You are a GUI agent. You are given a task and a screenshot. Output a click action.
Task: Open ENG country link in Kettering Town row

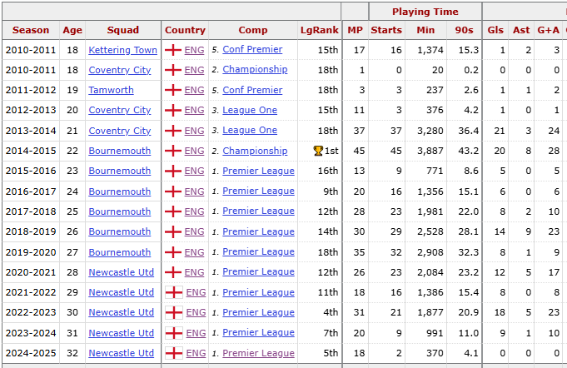(x=194, y=50)
